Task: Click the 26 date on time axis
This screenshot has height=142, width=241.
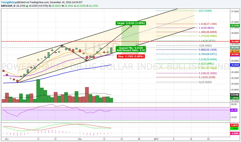Action: pos(139,139)
